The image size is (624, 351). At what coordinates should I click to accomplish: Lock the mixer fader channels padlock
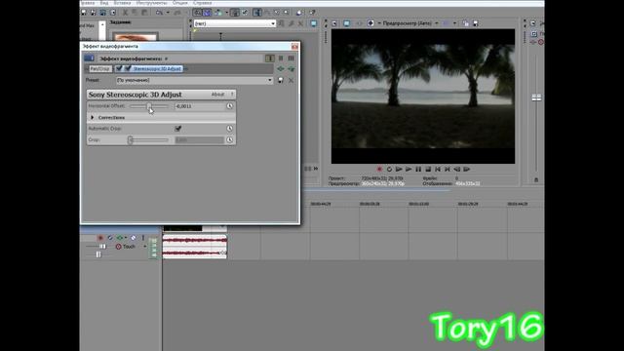pos(536,179)
